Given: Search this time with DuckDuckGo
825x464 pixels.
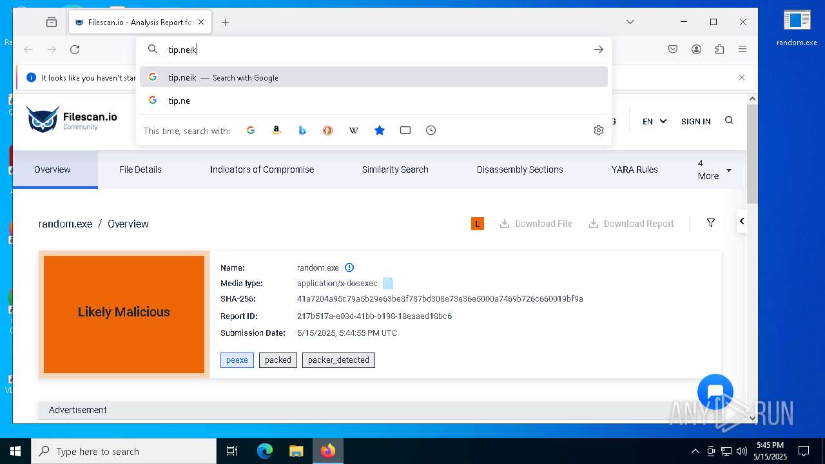Looking at the screenshot, I should [x=328, y=130].
